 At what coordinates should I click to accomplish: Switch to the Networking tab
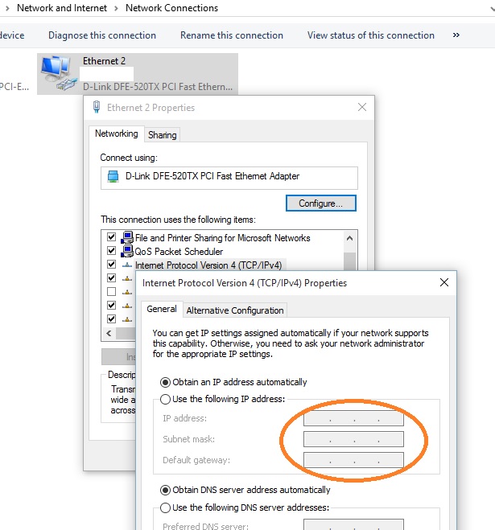pyautogui.click(x=117, y=134)
